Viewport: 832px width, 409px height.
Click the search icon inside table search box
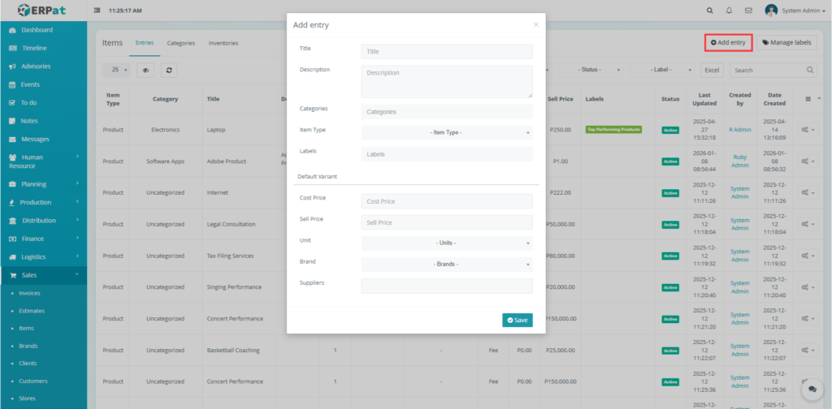coord(810,70)
